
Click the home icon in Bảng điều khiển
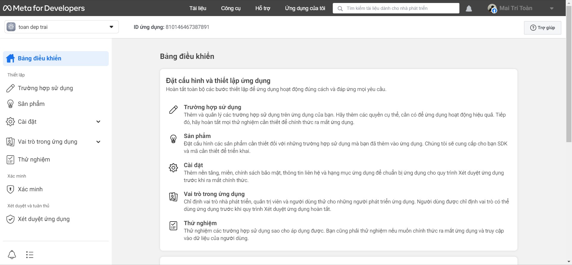click(x=10, y=58)
